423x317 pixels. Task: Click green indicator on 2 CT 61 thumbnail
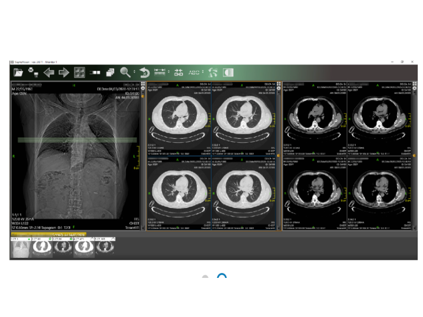click(50, 239)
